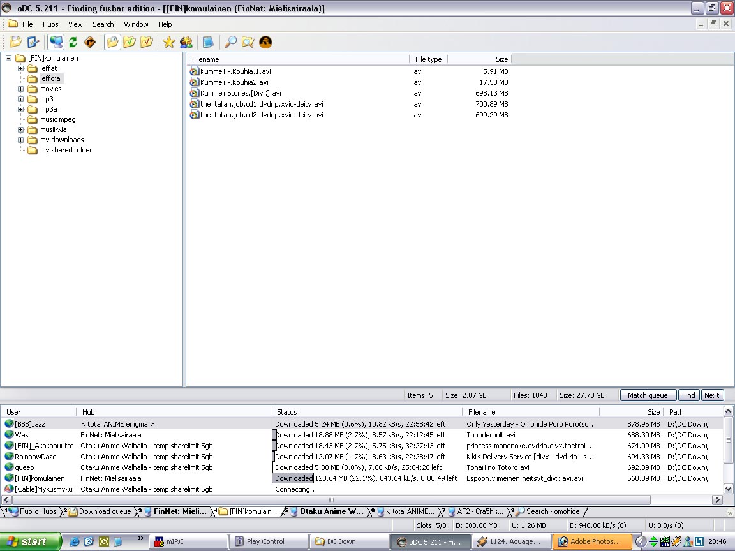Collapse the [FIN]komulainen root tree node
Screen dimensions: 735x551
tap(8, 58)
